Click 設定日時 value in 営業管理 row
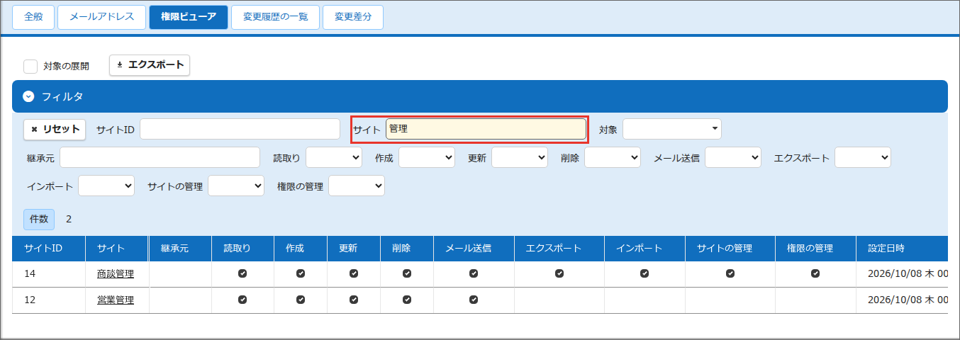Viewport: 960px width, 340px height. click(908, 300)
